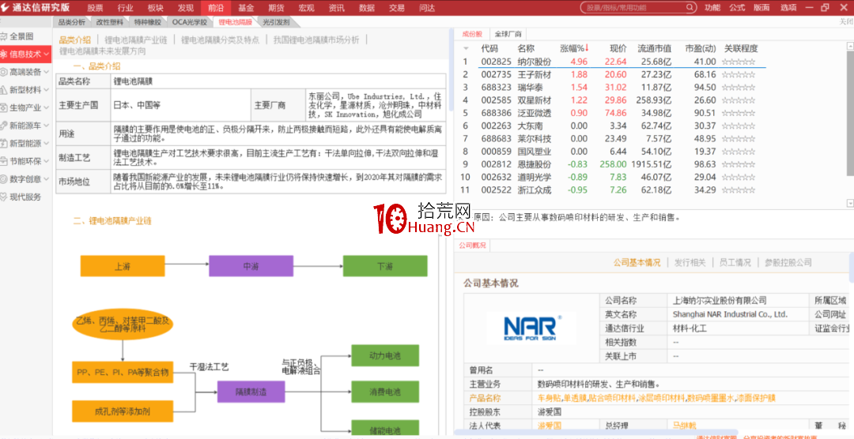The width and height of the screenshot is (854, 439).
Task: Open the 股票 menu
Action: tap(96, 8)
